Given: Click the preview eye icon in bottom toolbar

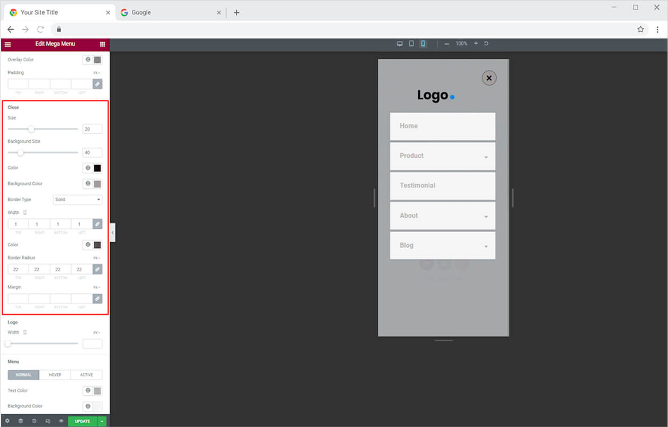Looking at the screenshot, I should click(61, 421).
